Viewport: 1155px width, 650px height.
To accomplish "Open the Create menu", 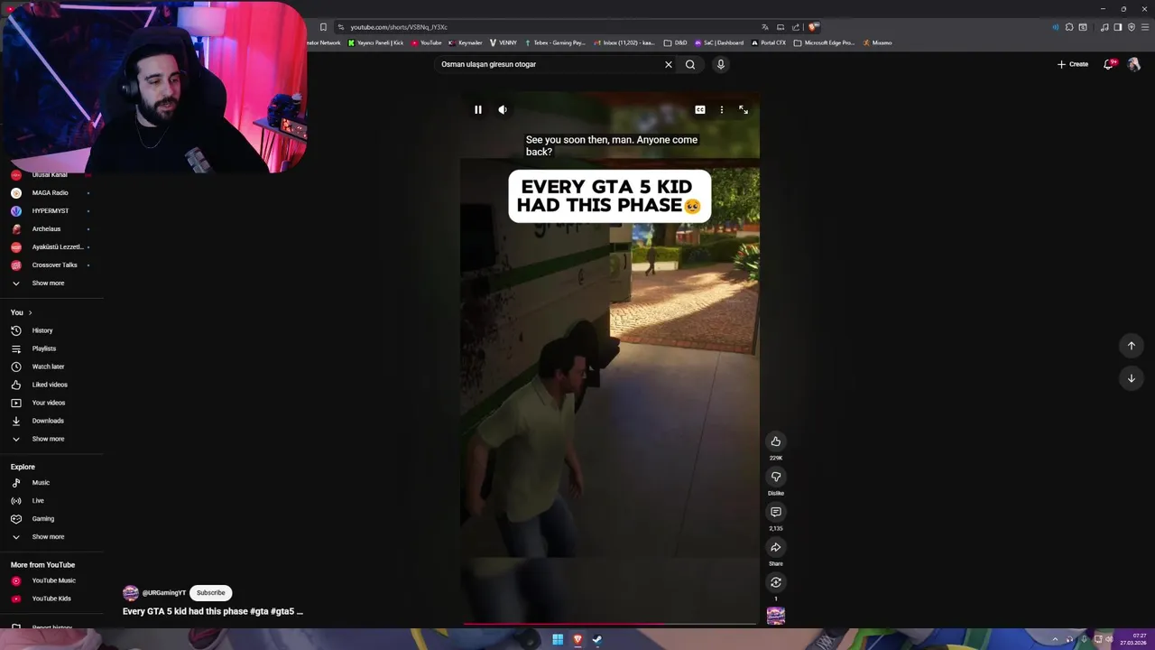I will pyautogui.click(x=1073, y=65).
